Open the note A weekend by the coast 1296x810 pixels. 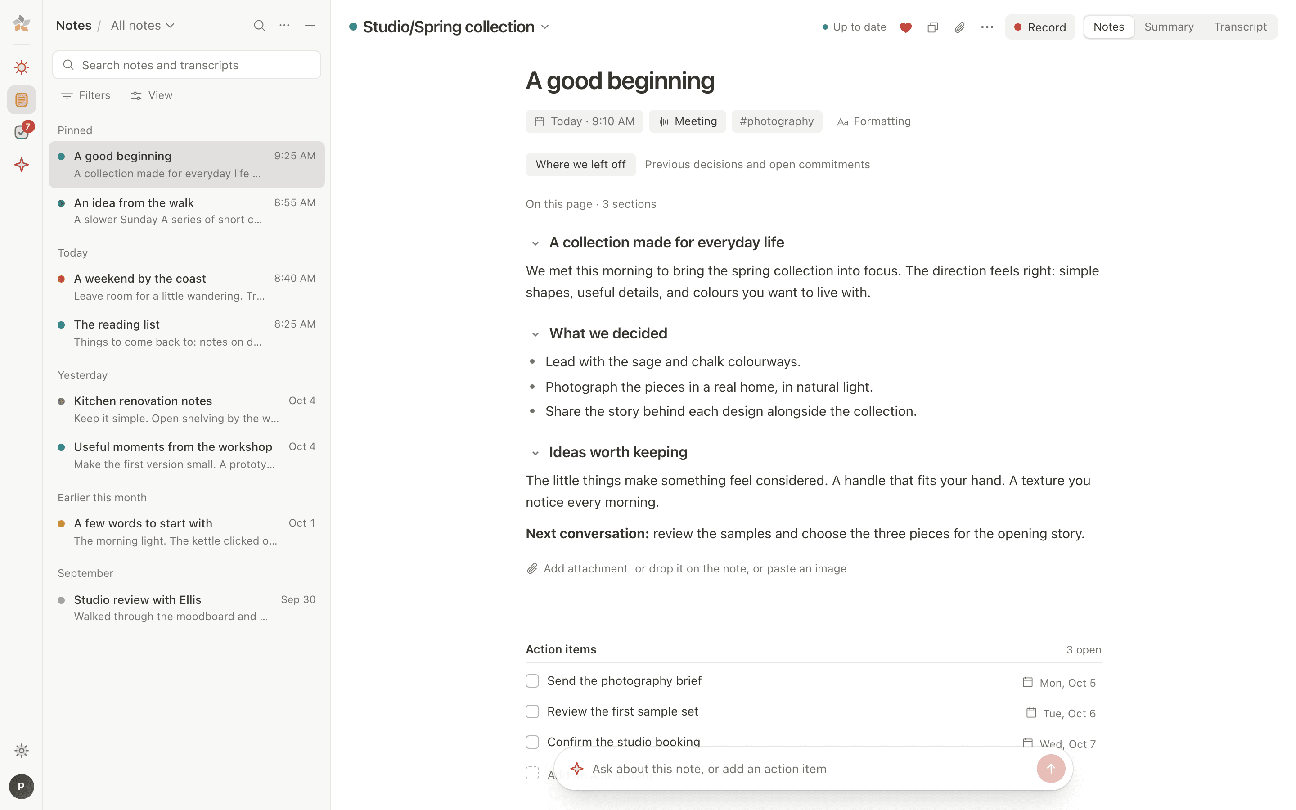coord(186,287)
